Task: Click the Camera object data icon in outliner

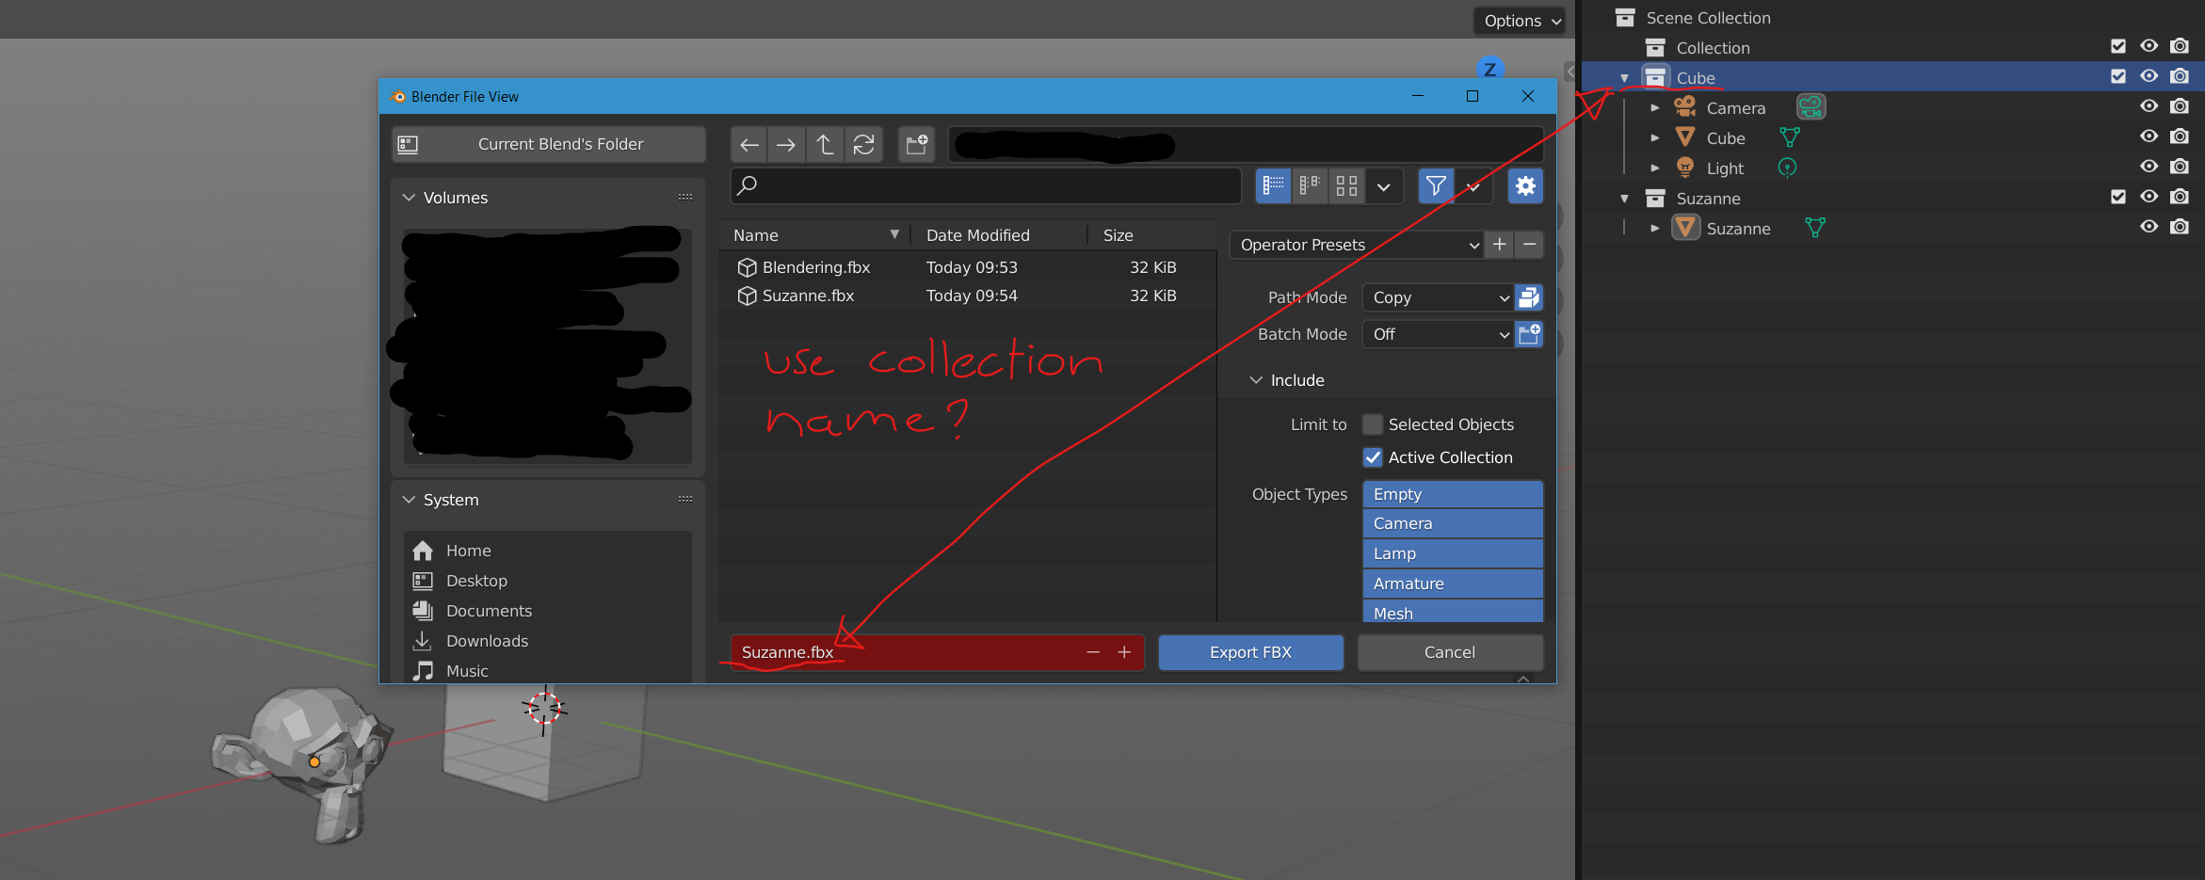Action: 1811,107
